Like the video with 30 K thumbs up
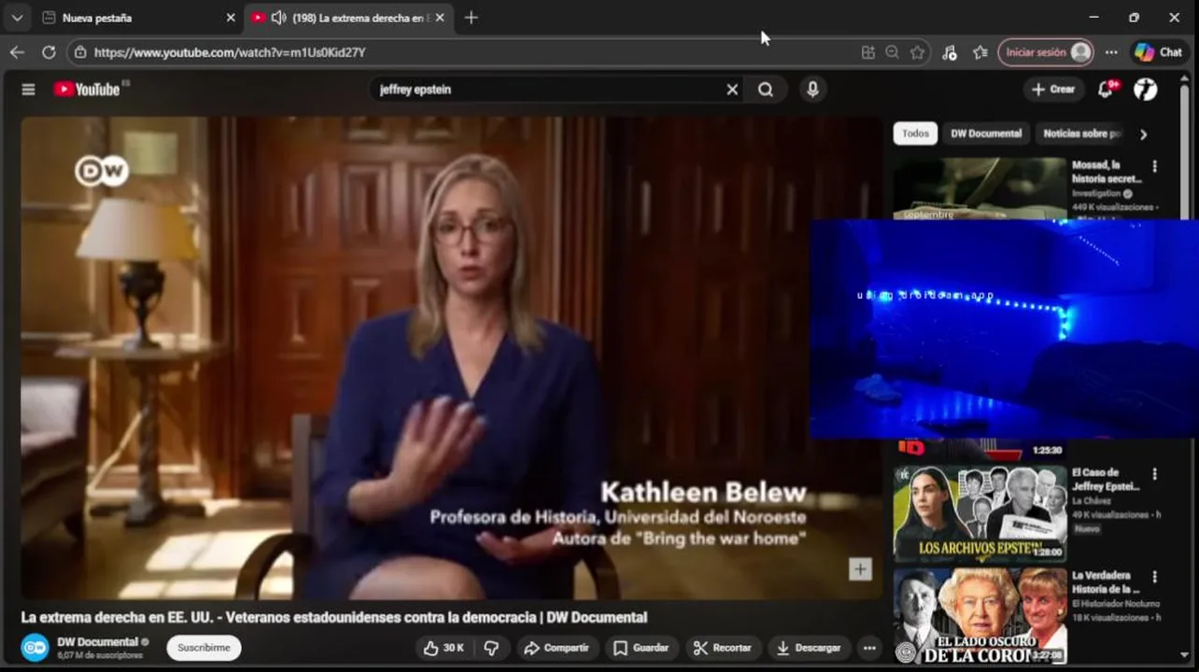Screen dimensions: 1199x672 tap(444, 648)
